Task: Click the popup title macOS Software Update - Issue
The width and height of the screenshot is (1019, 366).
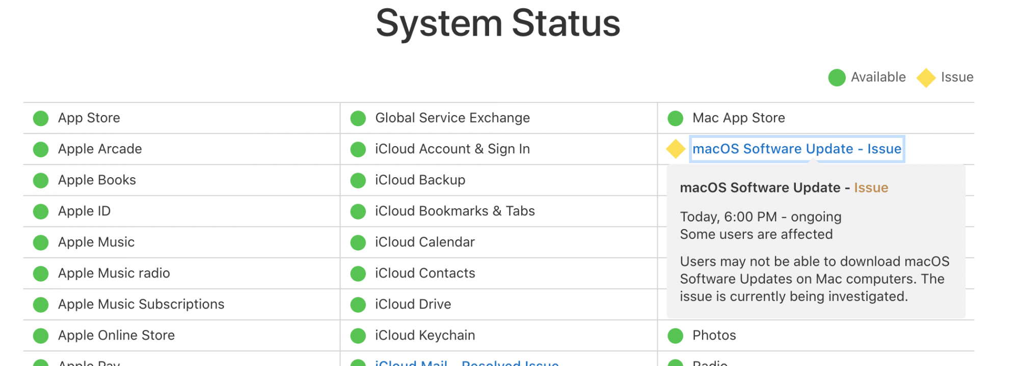Action: coord(784,188)
